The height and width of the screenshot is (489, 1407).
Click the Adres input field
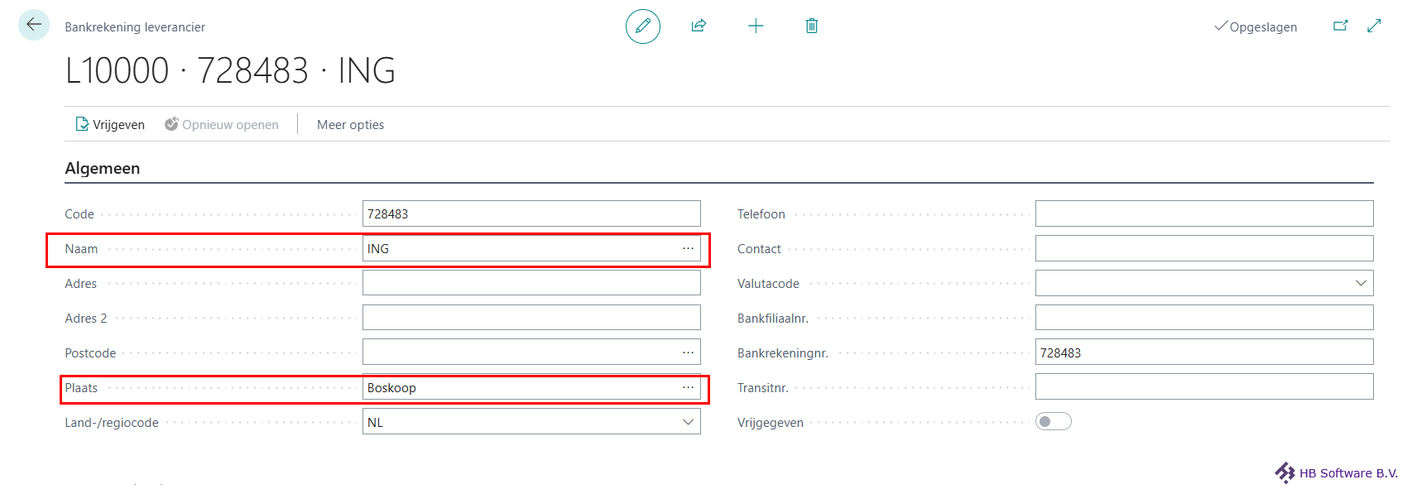(531, 283)
